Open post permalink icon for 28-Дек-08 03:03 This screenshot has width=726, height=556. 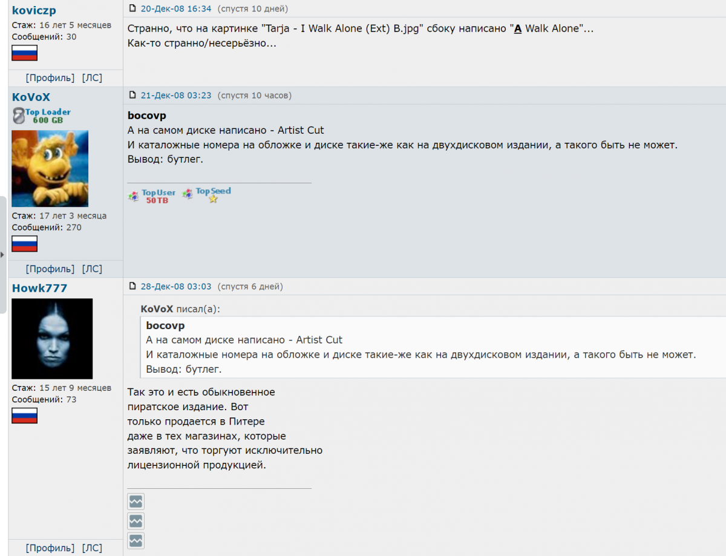click(x=132, y=286)
